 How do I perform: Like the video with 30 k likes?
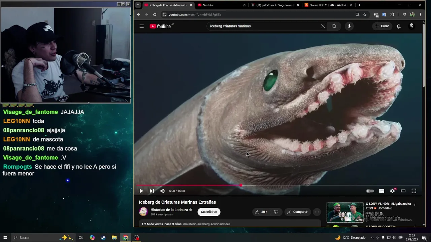point(261,212)
